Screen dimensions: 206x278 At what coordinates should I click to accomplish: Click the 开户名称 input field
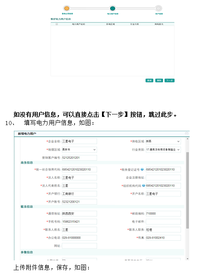click(163, 194)
